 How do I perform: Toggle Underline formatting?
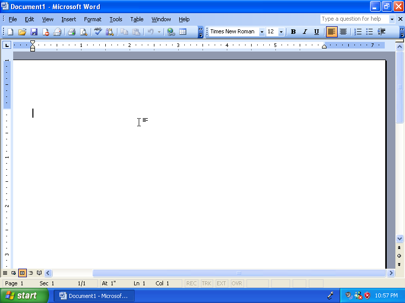pos(316,32)
